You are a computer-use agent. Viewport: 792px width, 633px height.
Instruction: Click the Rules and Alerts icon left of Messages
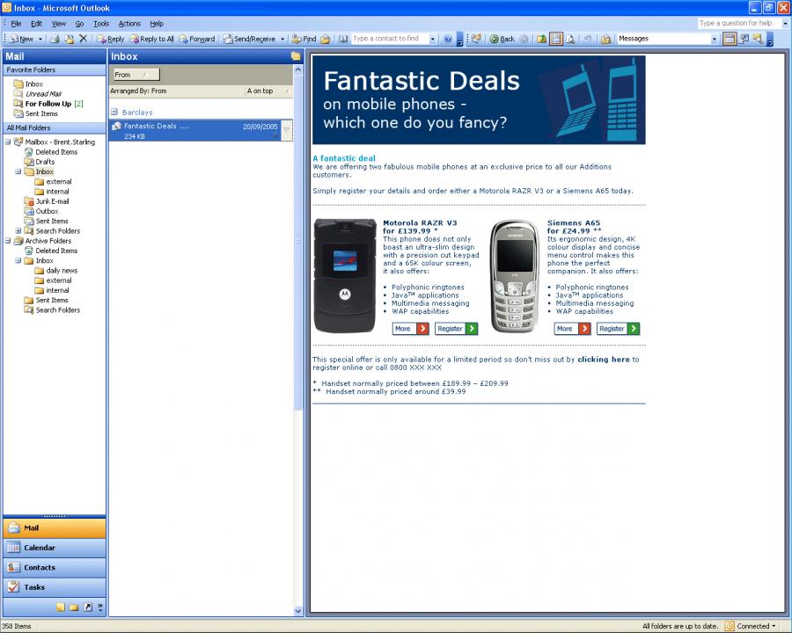tap(605, 39)
